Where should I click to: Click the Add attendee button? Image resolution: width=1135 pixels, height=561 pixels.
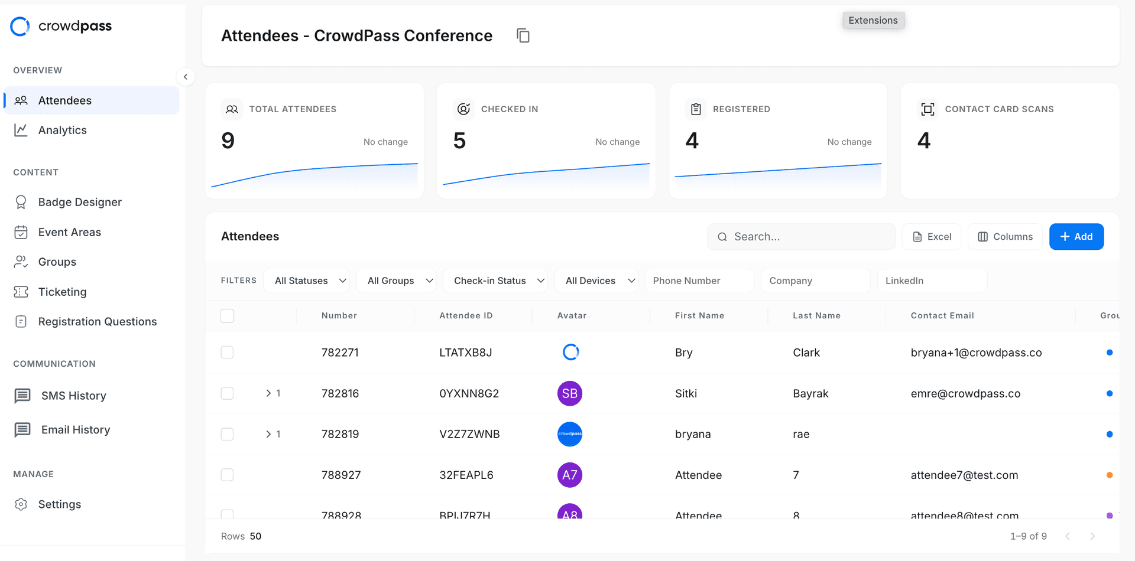pos(1076,236)
